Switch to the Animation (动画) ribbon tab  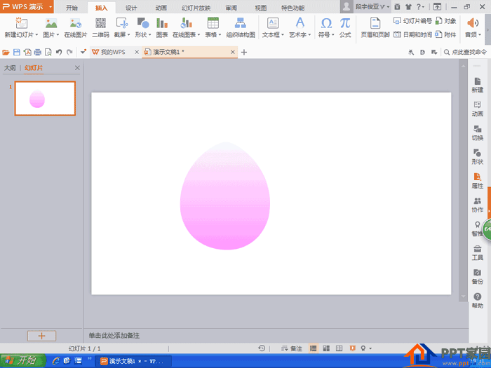pyautogui.click(x=161, y=8)
